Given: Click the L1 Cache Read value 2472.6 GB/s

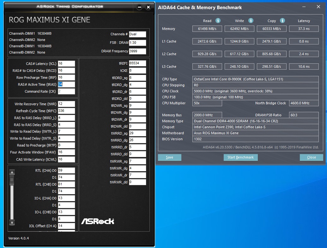Looking at the screenshot, I should pyautogui.click(x=207, y=41).
